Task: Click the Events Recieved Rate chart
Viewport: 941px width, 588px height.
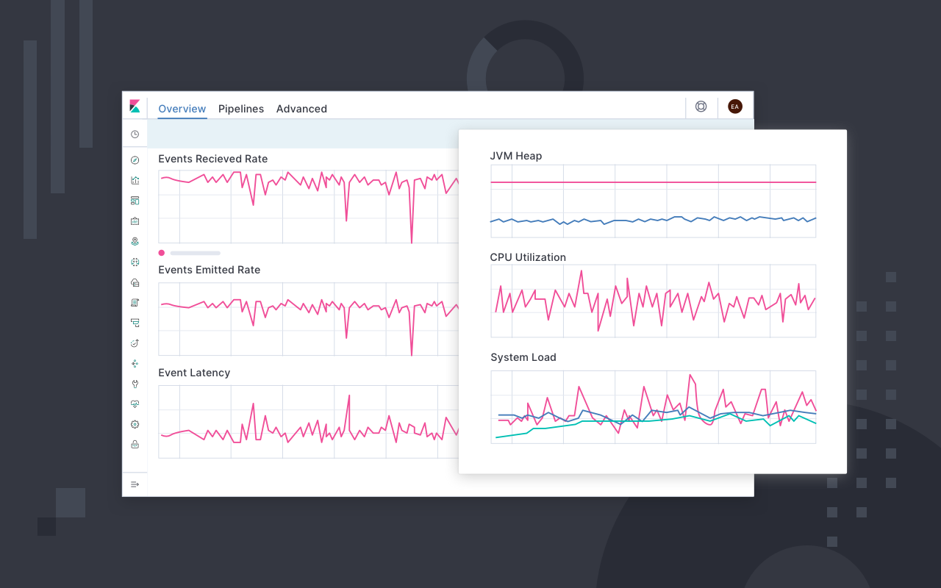Action: point(309,207)
